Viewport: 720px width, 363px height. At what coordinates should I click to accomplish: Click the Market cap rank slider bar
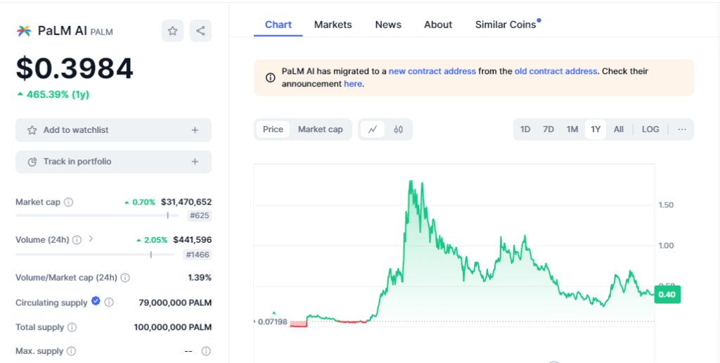pos(97,215)
